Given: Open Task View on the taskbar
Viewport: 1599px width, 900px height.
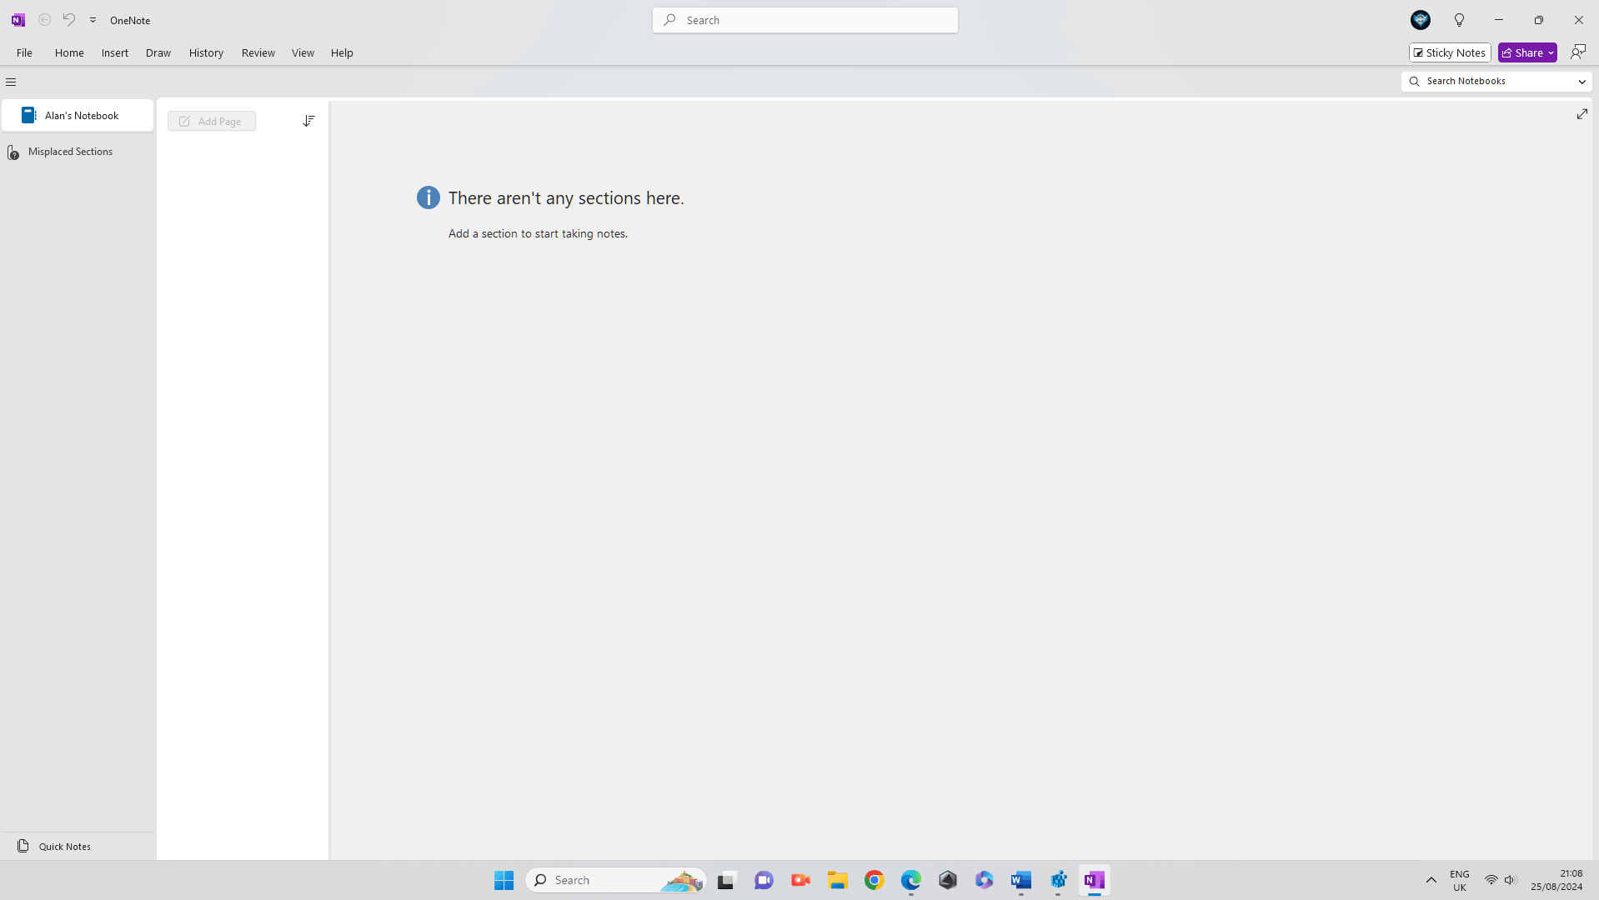Looking at the screenshot, I should (x=727, y=881).
